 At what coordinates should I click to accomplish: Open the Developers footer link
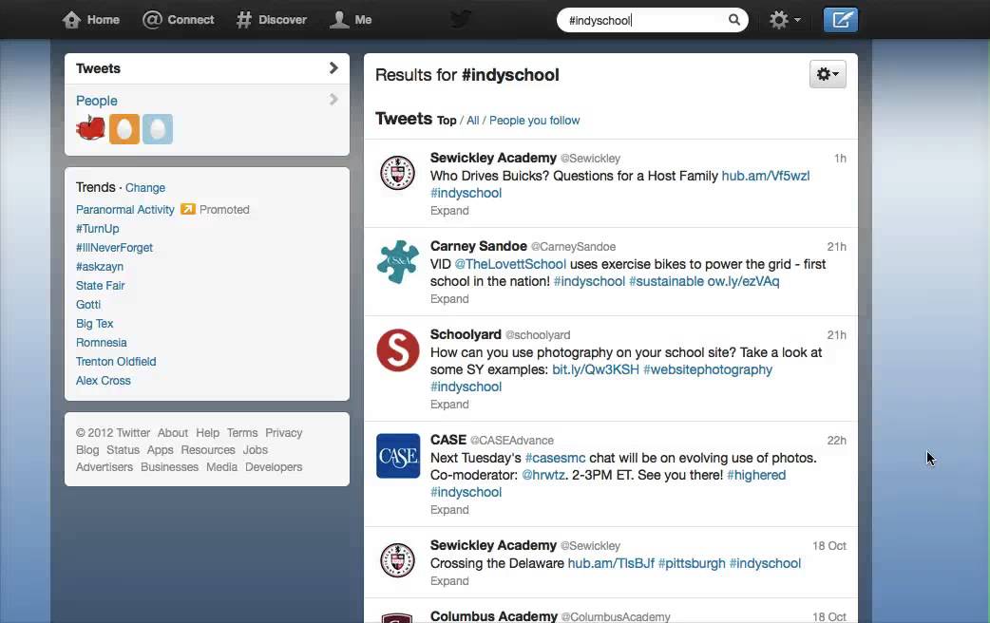[x=274, y=467]
